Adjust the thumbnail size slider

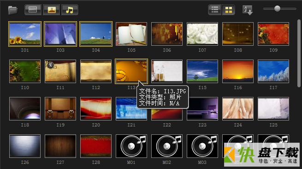pyautogui.click(x=278, y=8)
